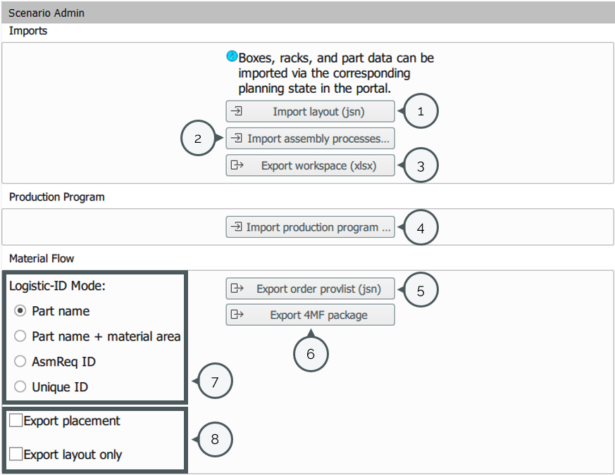Screen dimensions: 615x475
Task: Click callout marker number 6
Action: click(311, 354)
